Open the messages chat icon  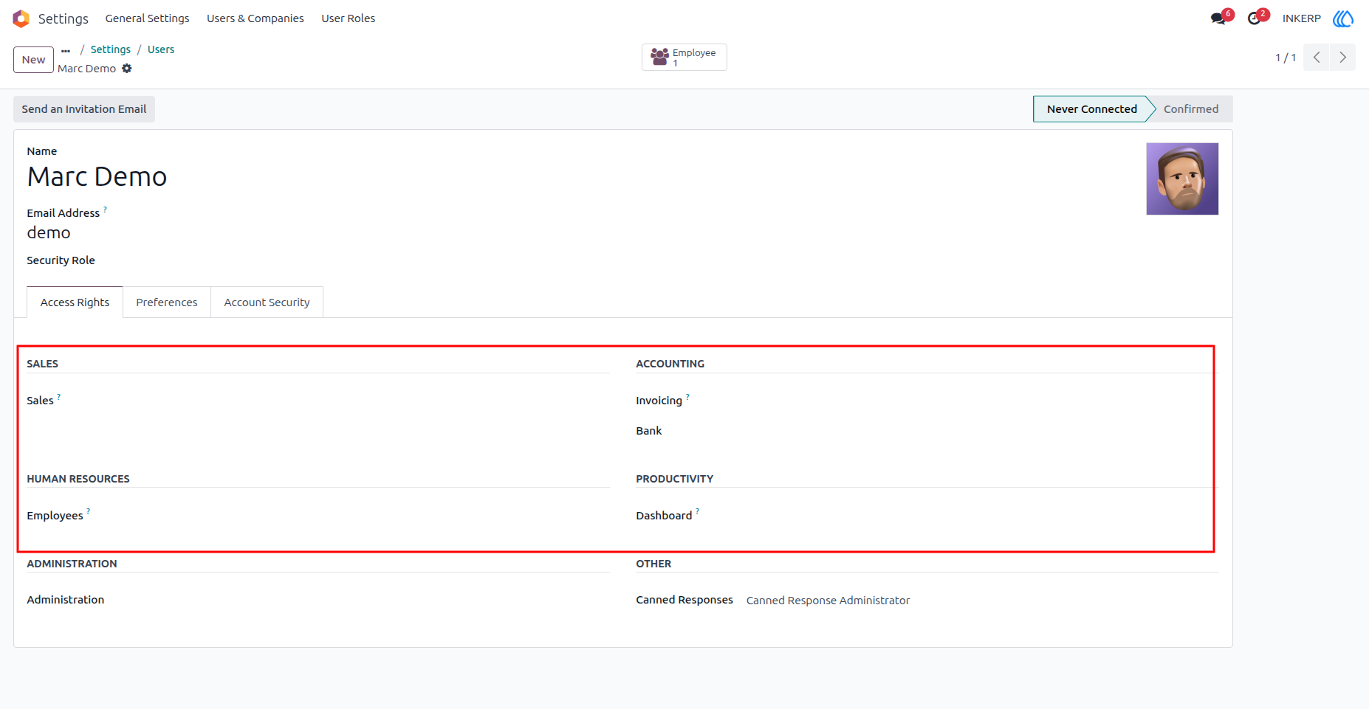point(1218,18)
